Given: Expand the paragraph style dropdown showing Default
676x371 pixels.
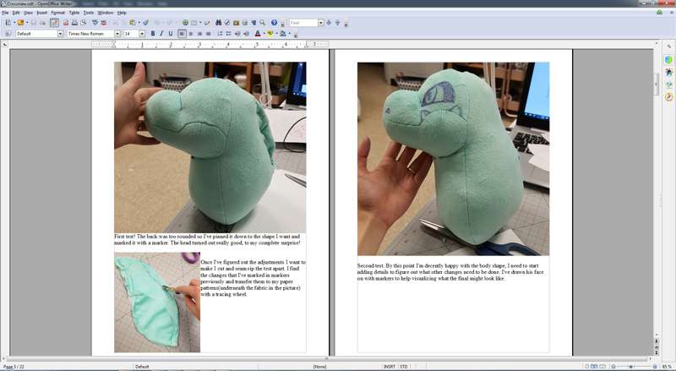Looking at the screenshot, I should pyautogui.click(x=60, y=34).
